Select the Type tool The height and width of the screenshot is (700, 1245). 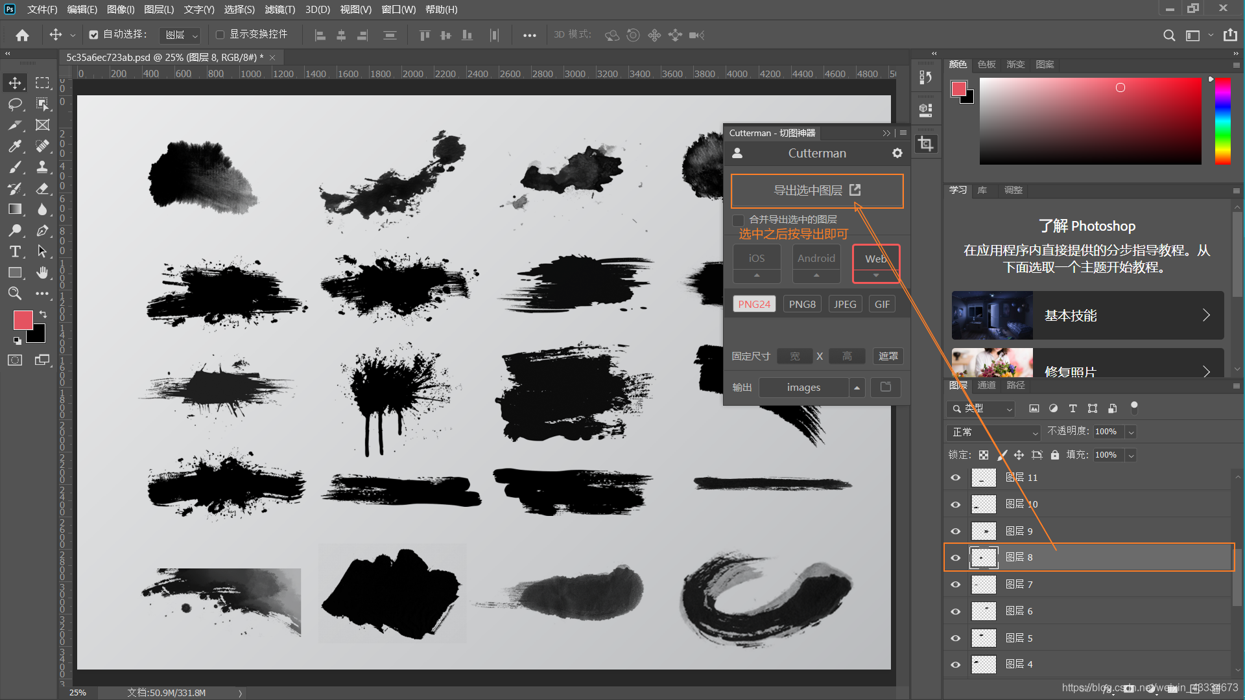tap(15, 251)
